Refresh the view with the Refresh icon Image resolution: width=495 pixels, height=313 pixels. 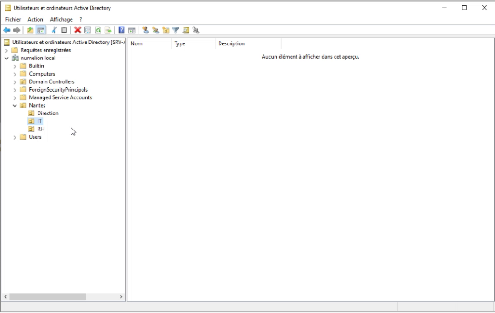coord(97,30)
